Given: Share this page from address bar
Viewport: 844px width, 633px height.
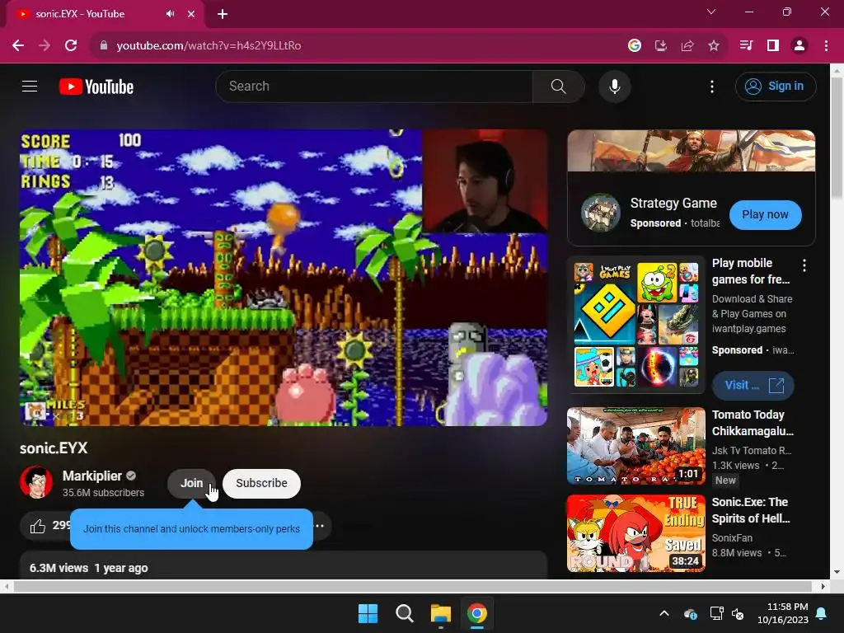Looking at the screenshot, I should click(x=687, y=46).
